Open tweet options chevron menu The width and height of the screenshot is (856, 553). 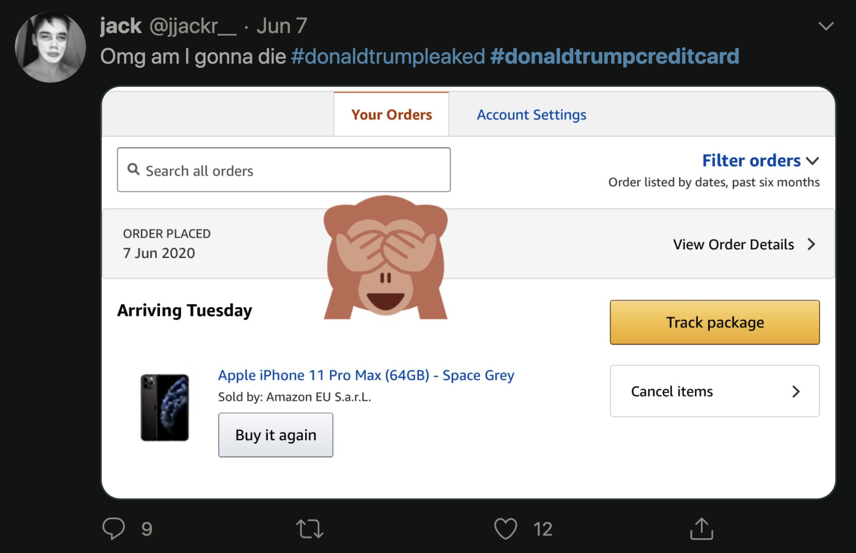826,26
